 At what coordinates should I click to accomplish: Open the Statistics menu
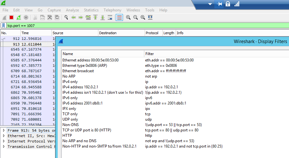pyautogui.click(x=91, y=10)
